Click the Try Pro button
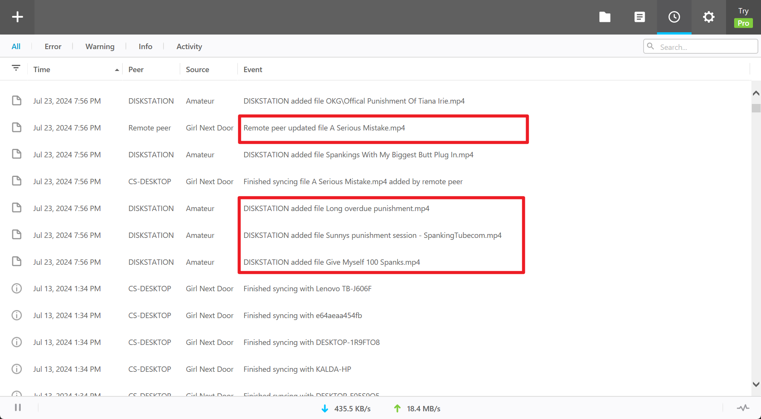This screenshot has width=761, height=419. [743, 17]
